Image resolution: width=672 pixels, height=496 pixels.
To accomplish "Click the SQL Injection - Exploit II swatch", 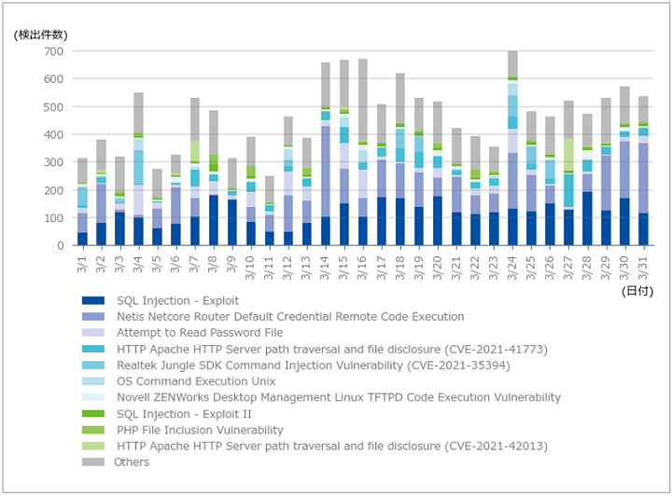I will click(93, 414).
